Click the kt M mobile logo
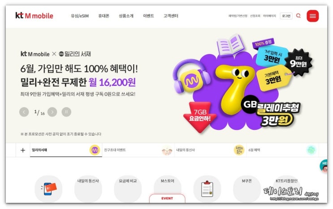This screenshot has height=209, width=333. [34, 16]
